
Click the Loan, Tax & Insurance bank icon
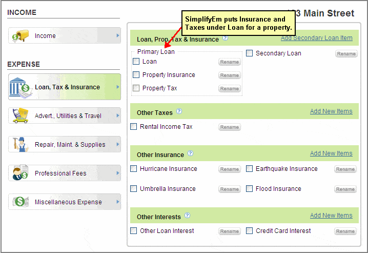coord(21,87)
